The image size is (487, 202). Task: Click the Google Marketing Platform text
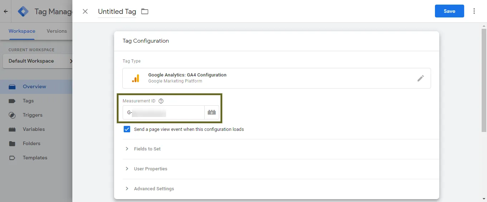coord(175,81)
